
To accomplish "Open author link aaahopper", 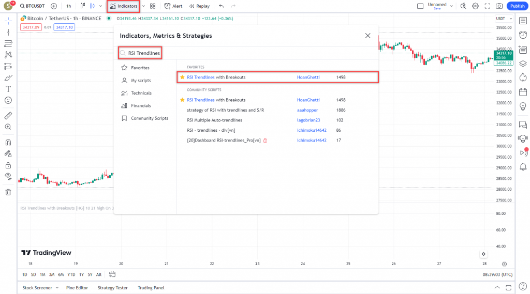I will (x=307, y=110).
